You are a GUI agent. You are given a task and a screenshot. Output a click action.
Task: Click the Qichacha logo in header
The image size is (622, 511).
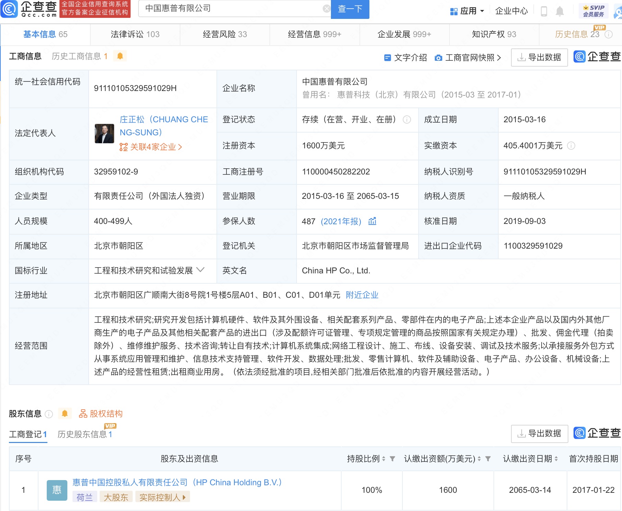point(29,9)
